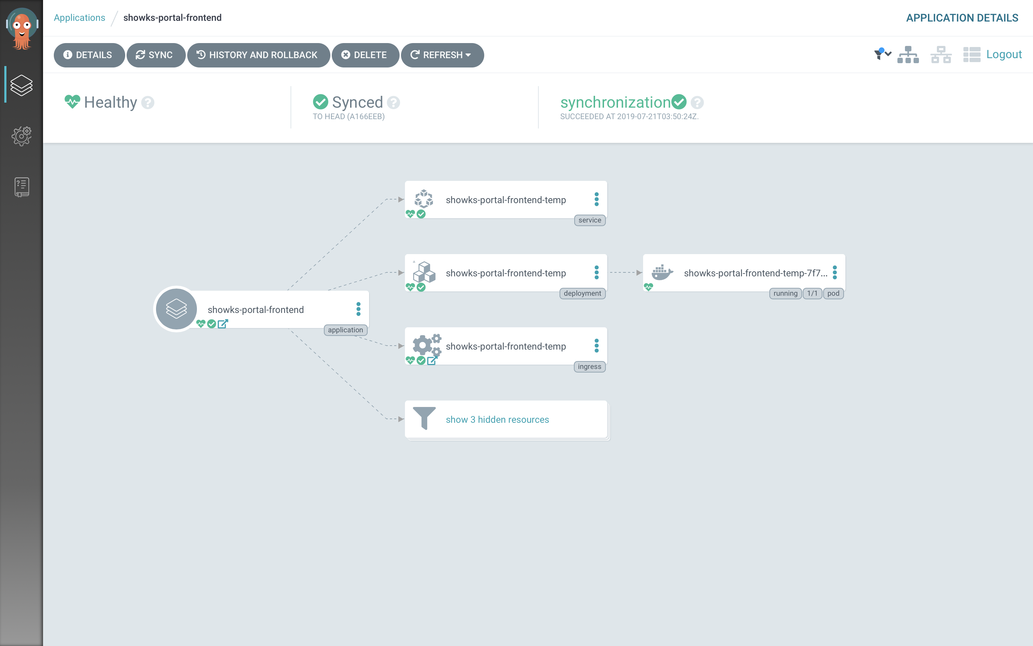This screenshot has height=646, width=1033.
Task: Open the Settings gears in sidebar
Action: click(22, 136)
